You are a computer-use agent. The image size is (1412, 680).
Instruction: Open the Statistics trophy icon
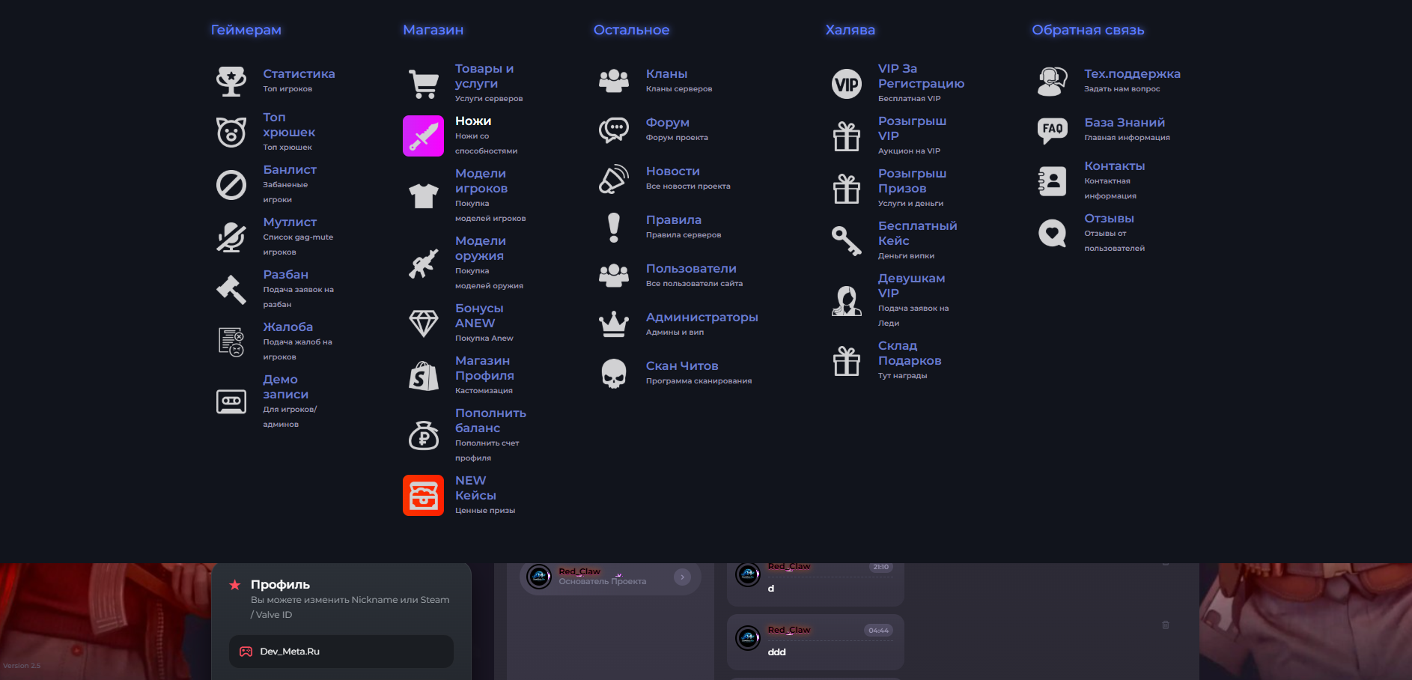click(x=231, y=82)
